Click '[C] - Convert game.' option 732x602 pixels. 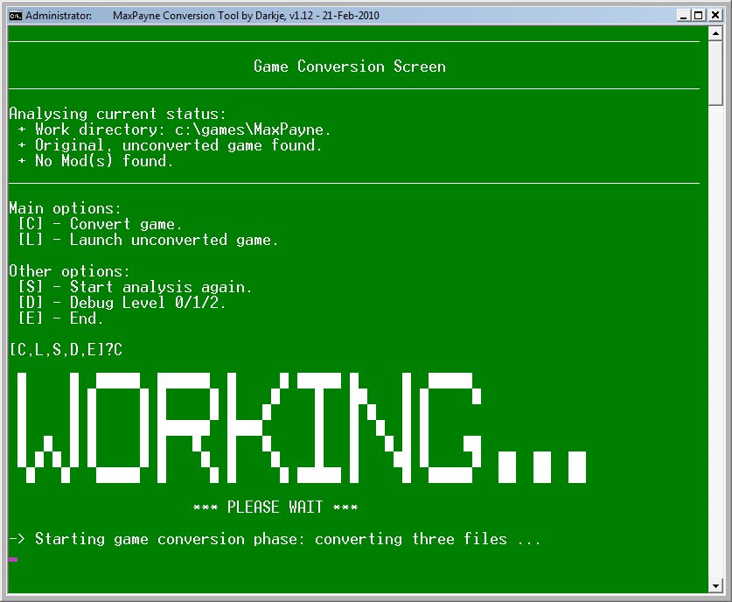pos(100,224)
